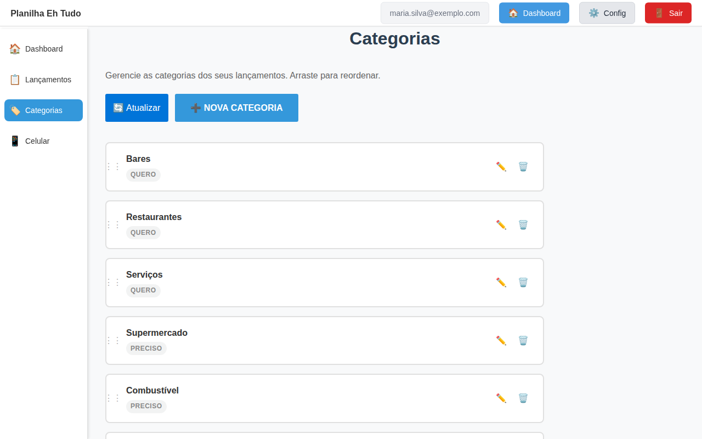Click the edit pencil icon for Supermercado

tap(501, 340)
